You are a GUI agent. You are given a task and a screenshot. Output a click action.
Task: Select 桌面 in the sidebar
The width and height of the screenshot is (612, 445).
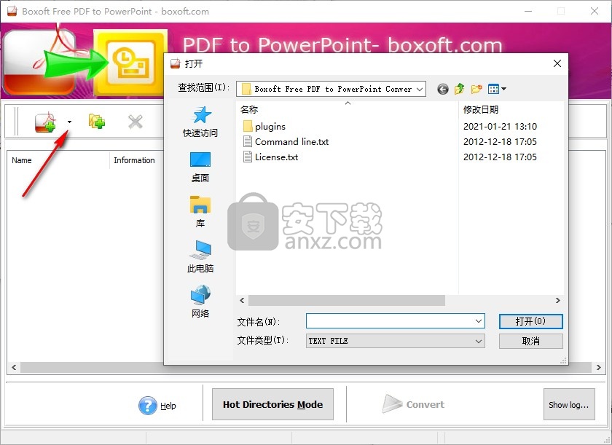200,167
